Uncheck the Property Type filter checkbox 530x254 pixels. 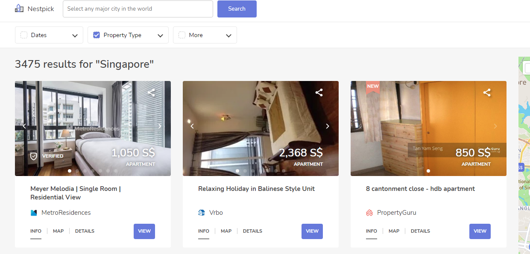[x=97, y=35]
